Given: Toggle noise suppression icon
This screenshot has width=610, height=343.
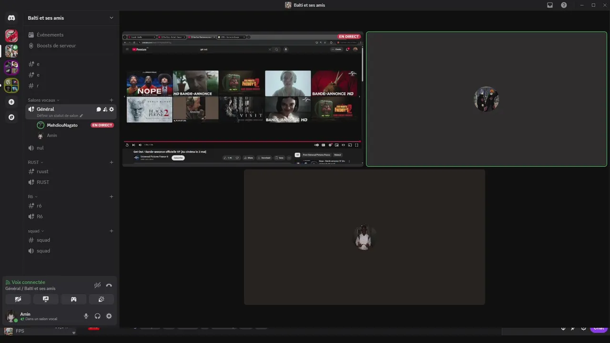Looking at the screenshot, I should point(97,285).
